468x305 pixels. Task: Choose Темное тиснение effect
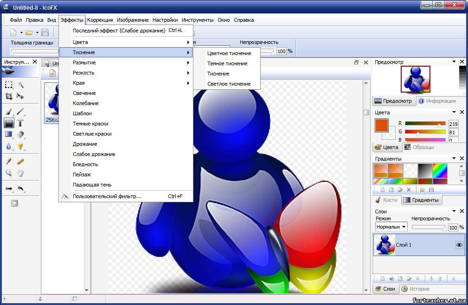227,63
